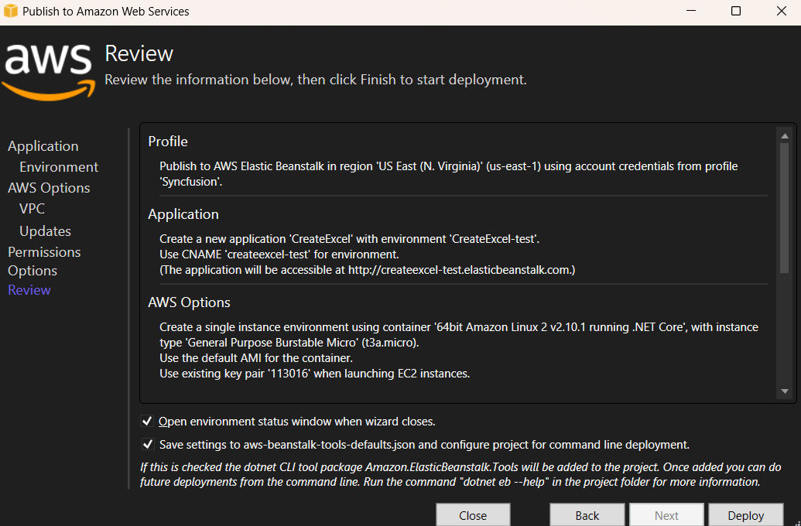The image size is (801, 526).
Task: Close the window using title bar X
Action: pos(781,12)
